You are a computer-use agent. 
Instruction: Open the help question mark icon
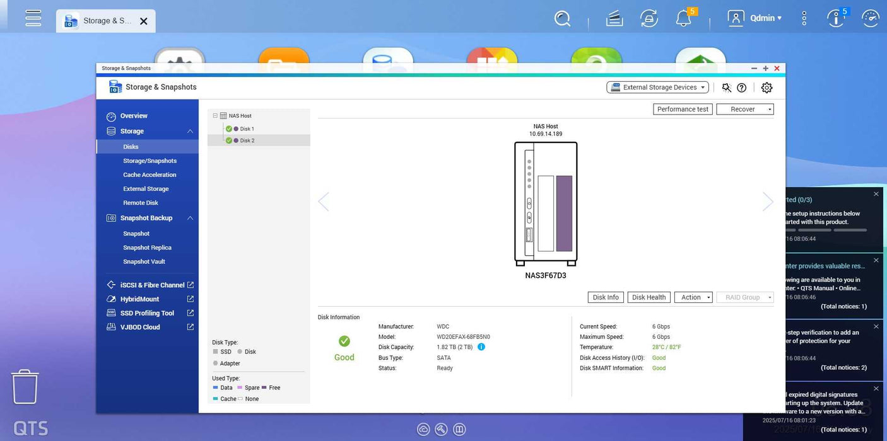pos(742,88)
